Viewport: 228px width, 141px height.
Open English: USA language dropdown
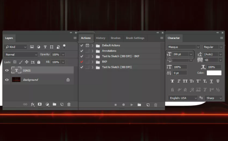tap(183, 98)
